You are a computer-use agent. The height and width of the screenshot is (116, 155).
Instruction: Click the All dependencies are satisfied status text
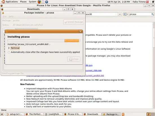tap(28, 25)
